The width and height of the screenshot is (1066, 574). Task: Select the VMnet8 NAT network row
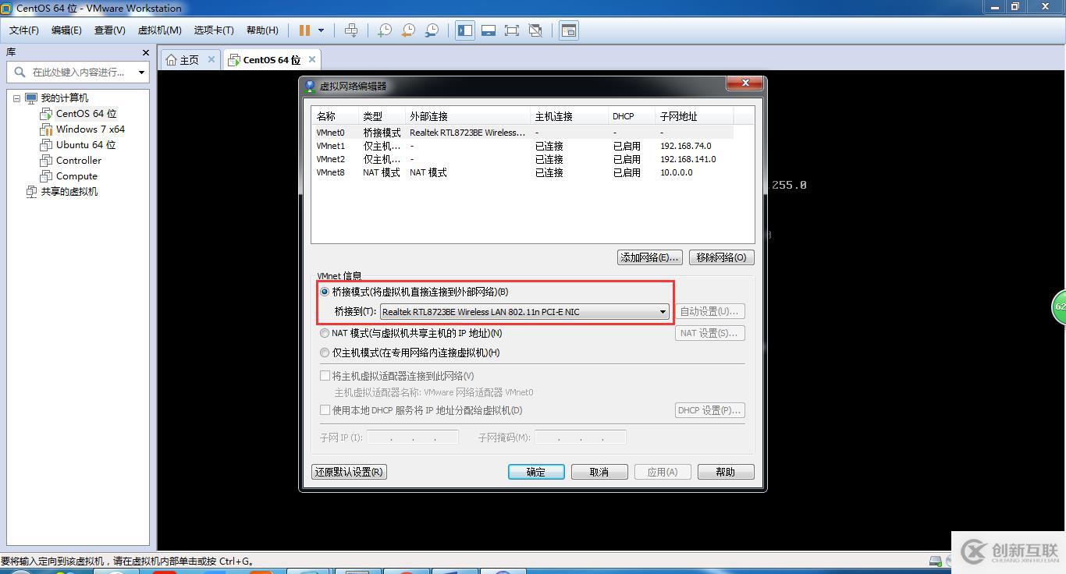(523, 172)
